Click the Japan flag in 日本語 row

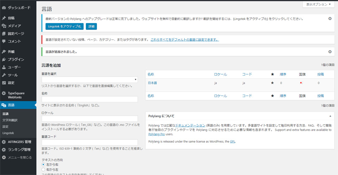coord(301,83)
